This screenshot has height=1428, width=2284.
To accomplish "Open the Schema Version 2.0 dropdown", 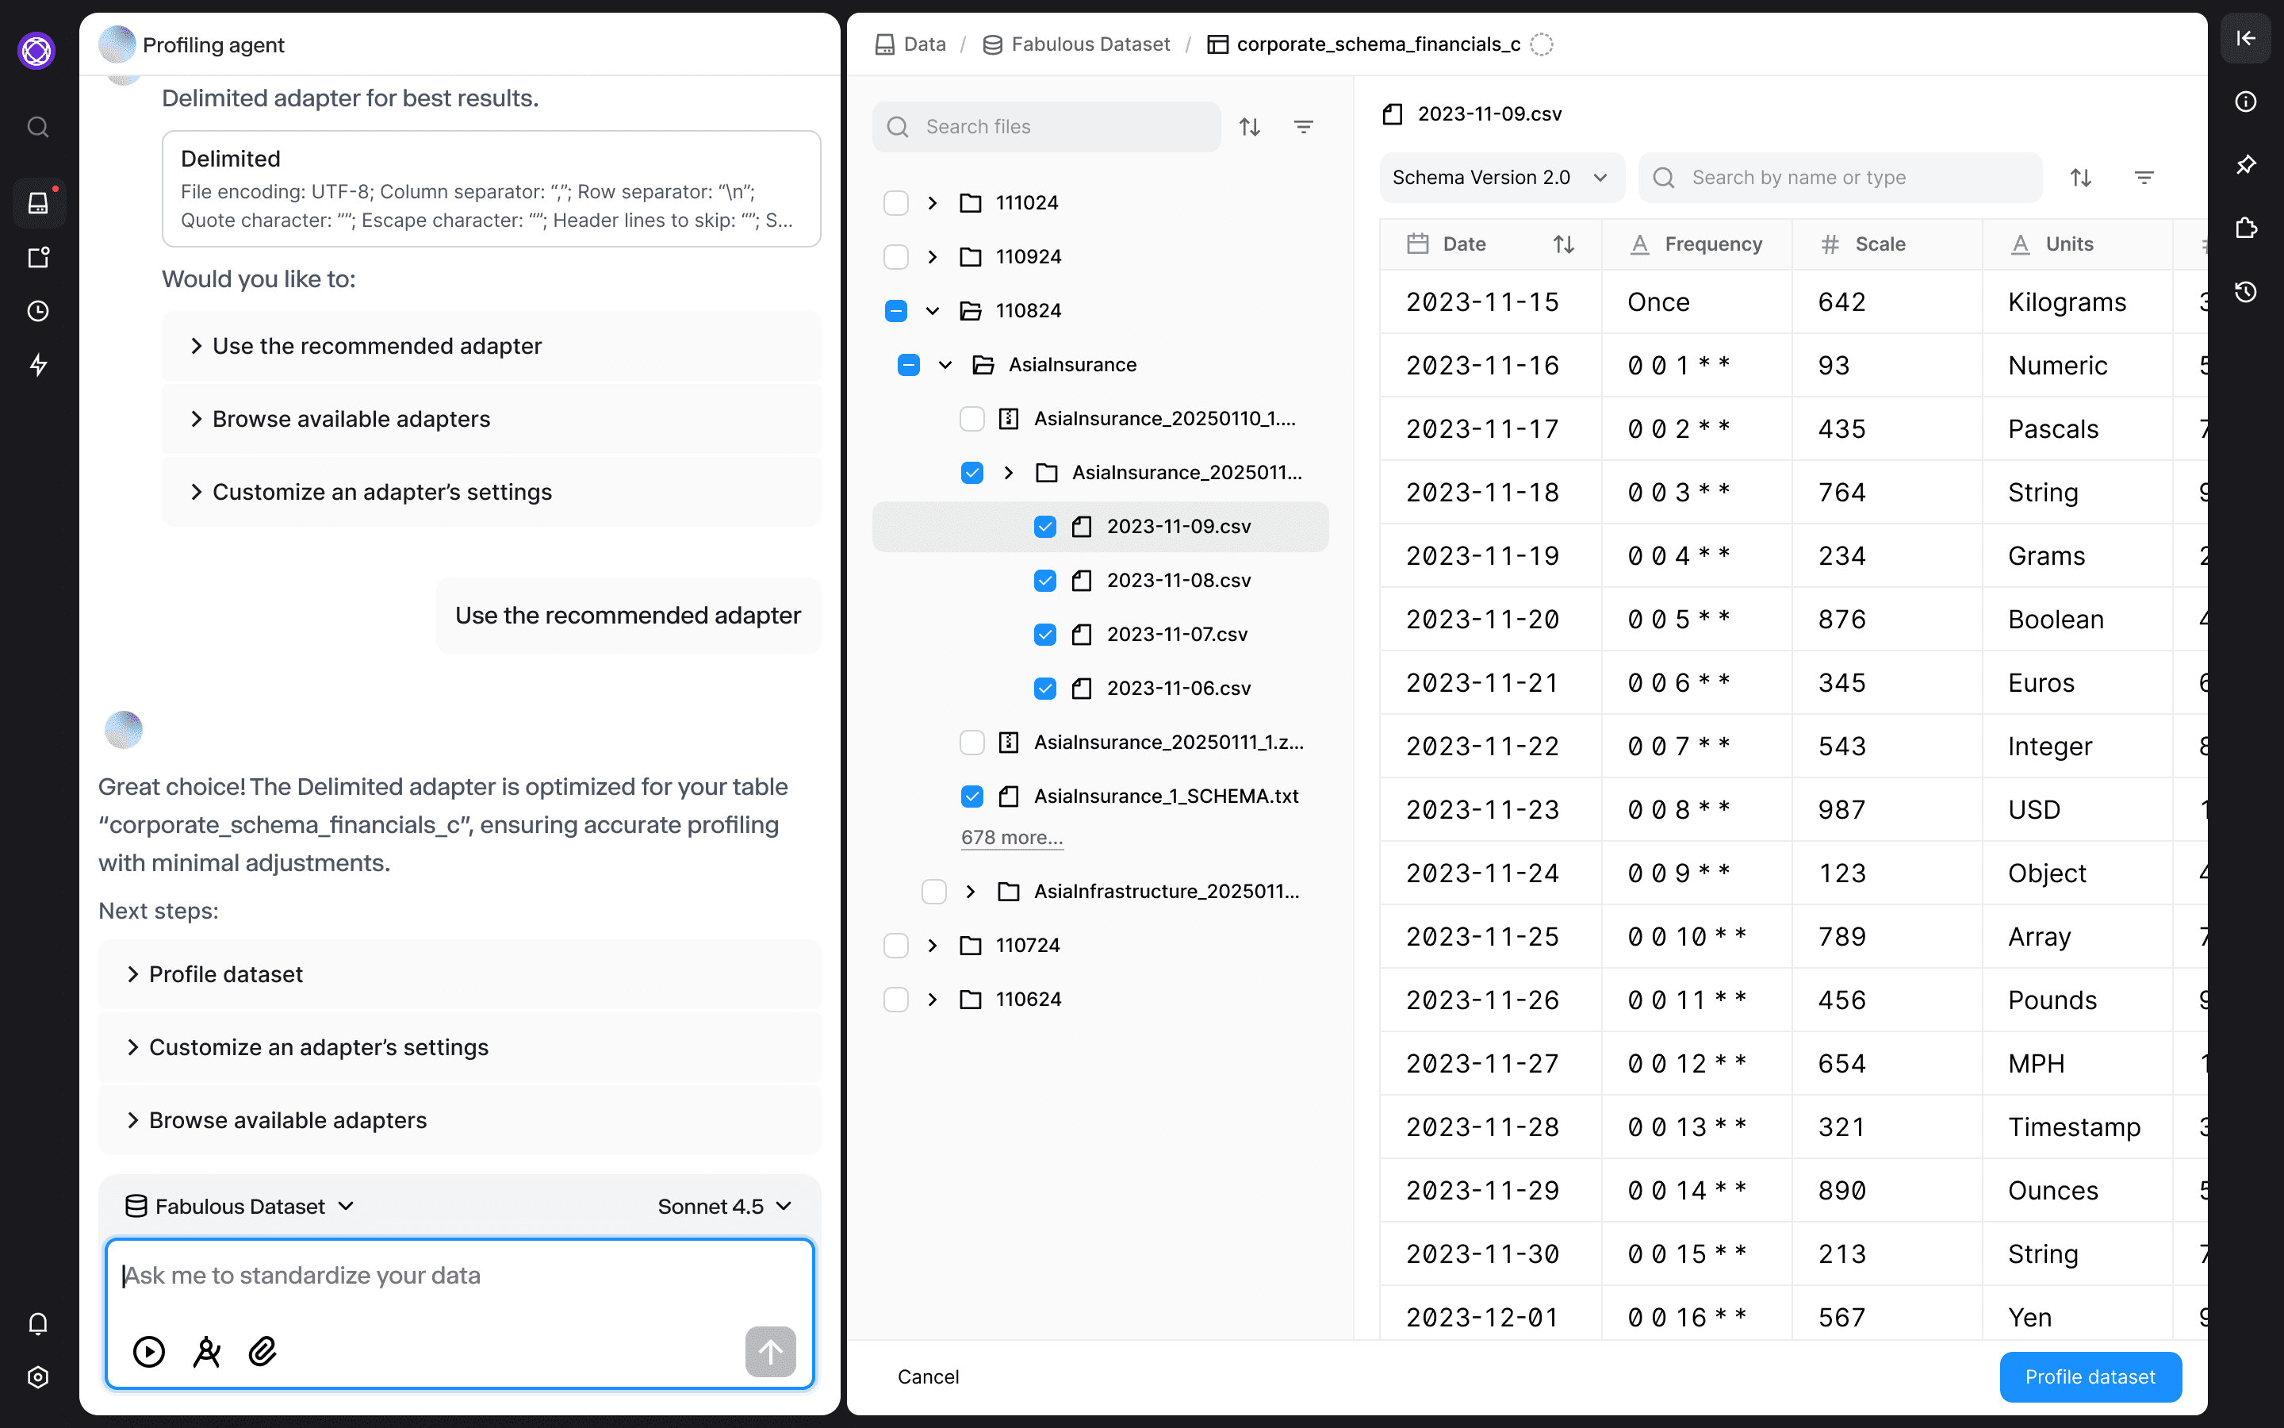I will tap(1500, 178).
